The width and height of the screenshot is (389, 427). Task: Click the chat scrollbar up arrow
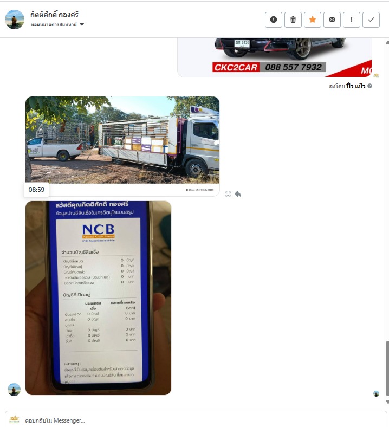coord(387,42)
